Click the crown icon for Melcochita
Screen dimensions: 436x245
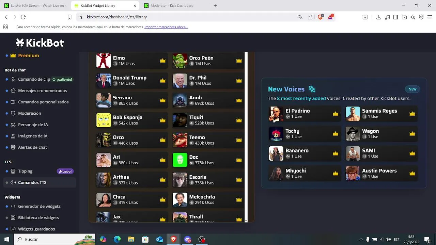[239, 200]
